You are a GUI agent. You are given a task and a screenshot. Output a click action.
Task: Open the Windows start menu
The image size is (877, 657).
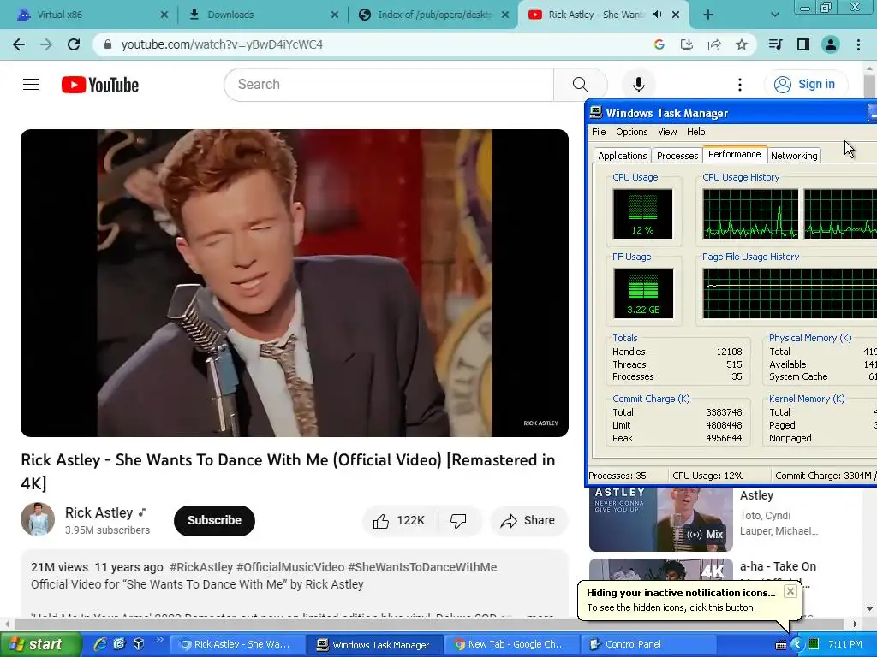tap(40, 644)
